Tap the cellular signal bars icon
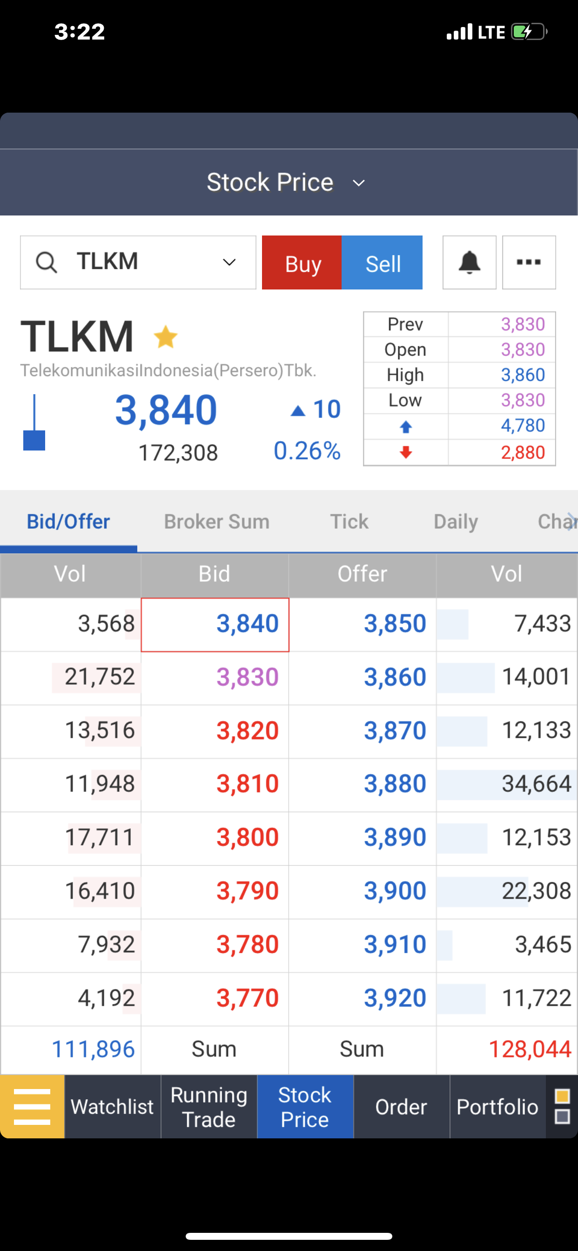The height and width of the screenshot is (1251, 578). (459, 32)
